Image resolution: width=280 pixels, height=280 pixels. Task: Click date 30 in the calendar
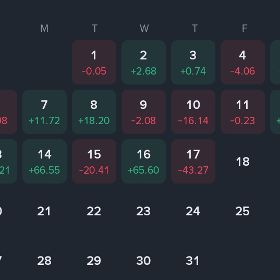point(143,261)
